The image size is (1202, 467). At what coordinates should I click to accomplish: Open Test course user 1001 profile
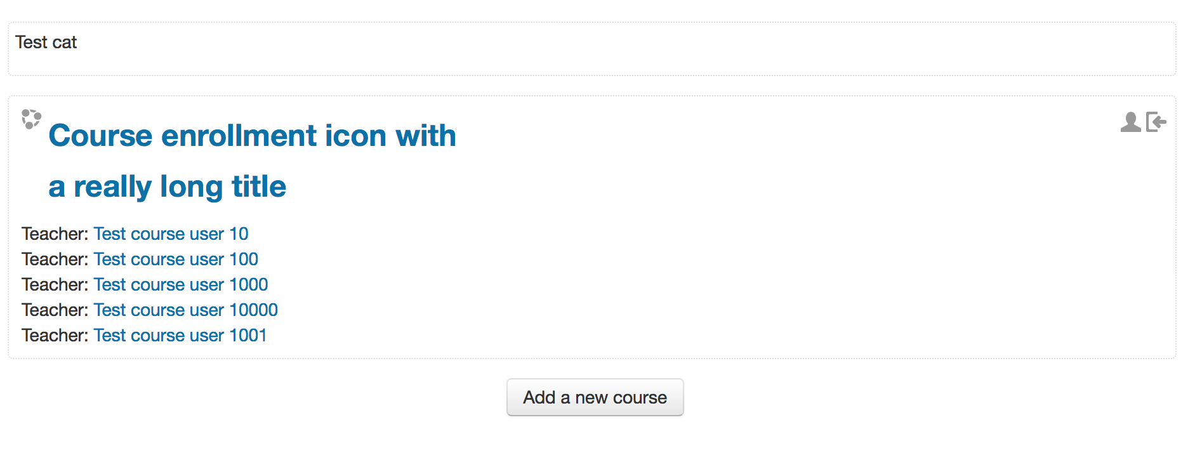coord(180,335)
